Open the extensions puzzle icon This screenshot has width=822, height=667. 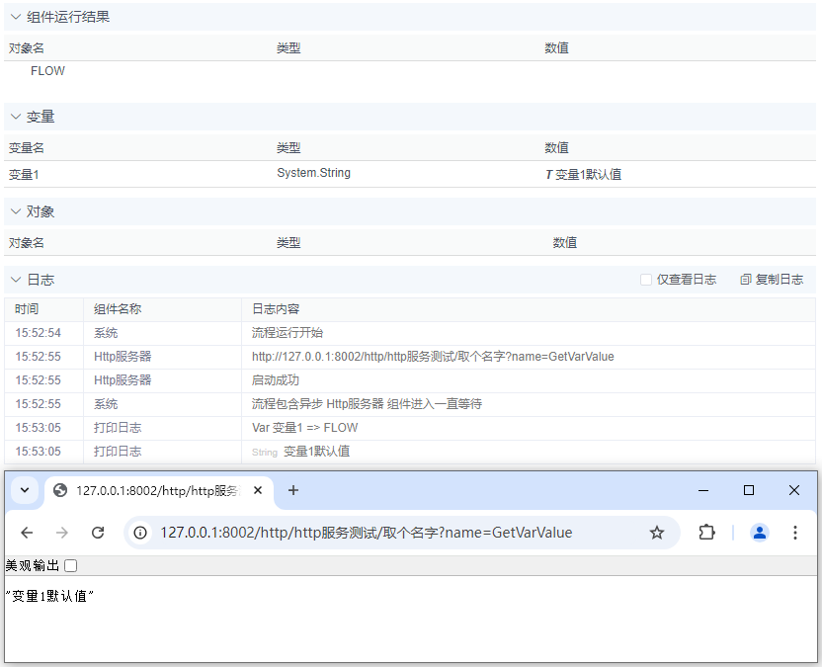point(705,532)
